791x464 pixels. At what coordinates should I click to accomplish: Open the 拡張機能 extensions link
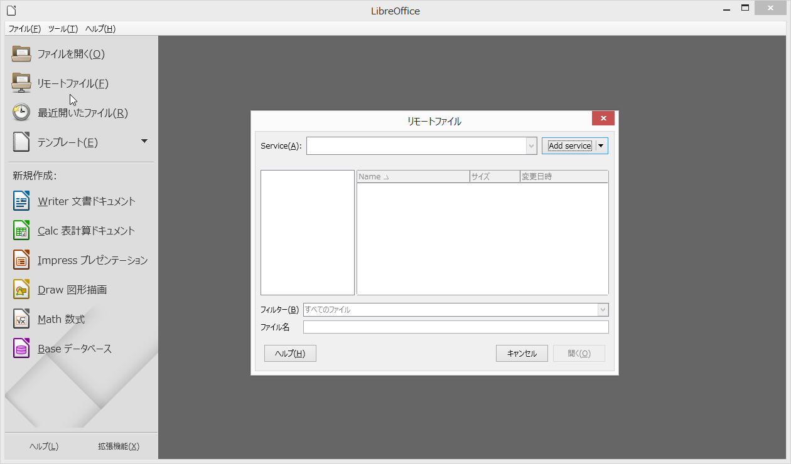pyautogui.click(x=119, y=446)
